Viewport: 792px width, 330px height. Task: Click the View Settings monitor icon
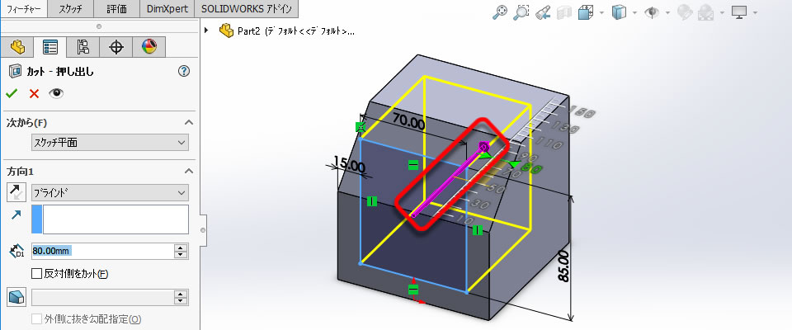739,12
